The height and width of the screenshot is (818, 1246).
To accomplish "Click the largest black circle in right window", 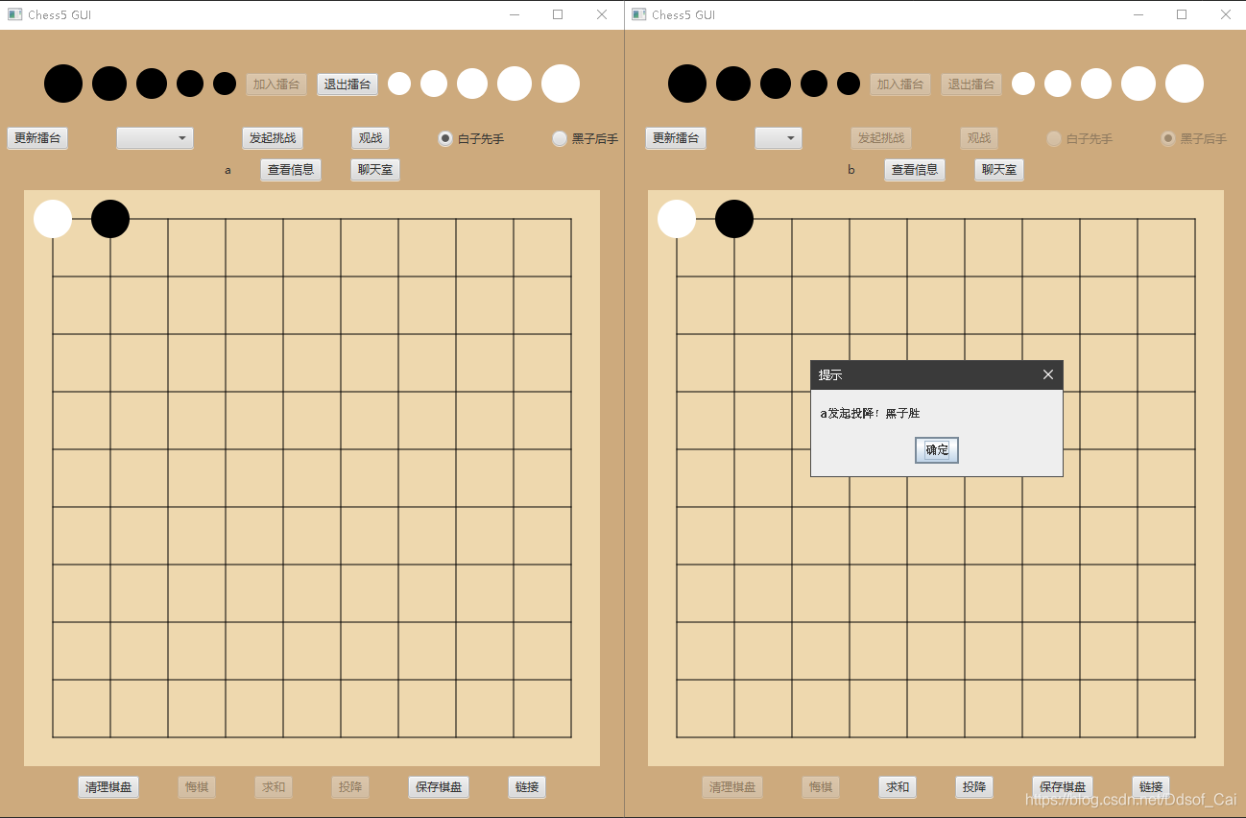I will click(687, 84).
